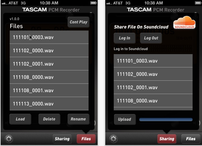Viewport: 202px width, 146px height.
Task: Click signal bars in left phone status bar
Action: point(5,3)
